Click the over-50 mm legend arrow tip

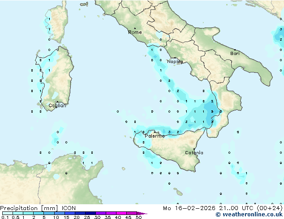142,213
